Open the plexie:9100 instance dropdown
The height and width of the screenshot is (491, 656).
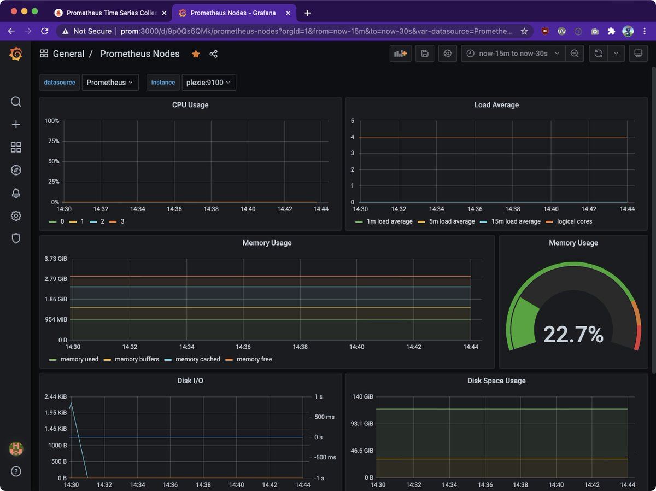coord(209,83)
